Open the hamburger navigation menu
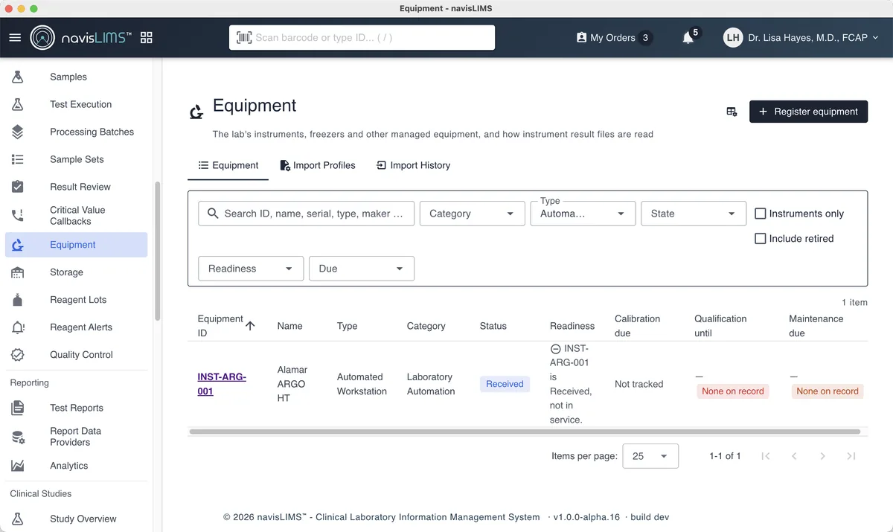The image size is (893, 532). (15, 37)
